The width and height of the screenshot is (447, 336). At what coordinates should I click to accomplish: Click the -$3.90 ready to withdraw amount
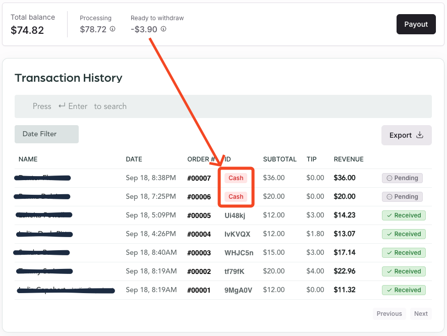click(x=144, y=29)
